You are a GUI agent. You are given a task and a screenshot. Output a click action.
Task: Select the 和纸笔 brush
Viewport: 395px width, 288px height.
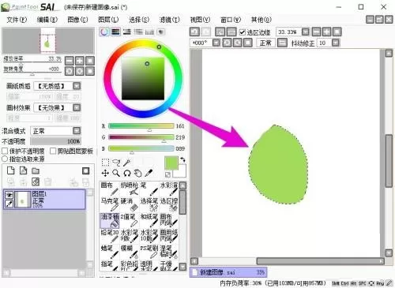pyautogui.click(x=149, y=220)
